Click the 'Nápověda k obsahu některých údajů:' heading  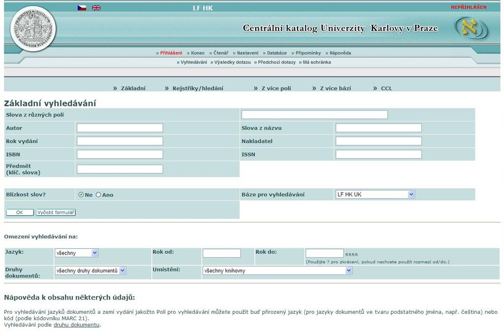(x=69, y=298)
